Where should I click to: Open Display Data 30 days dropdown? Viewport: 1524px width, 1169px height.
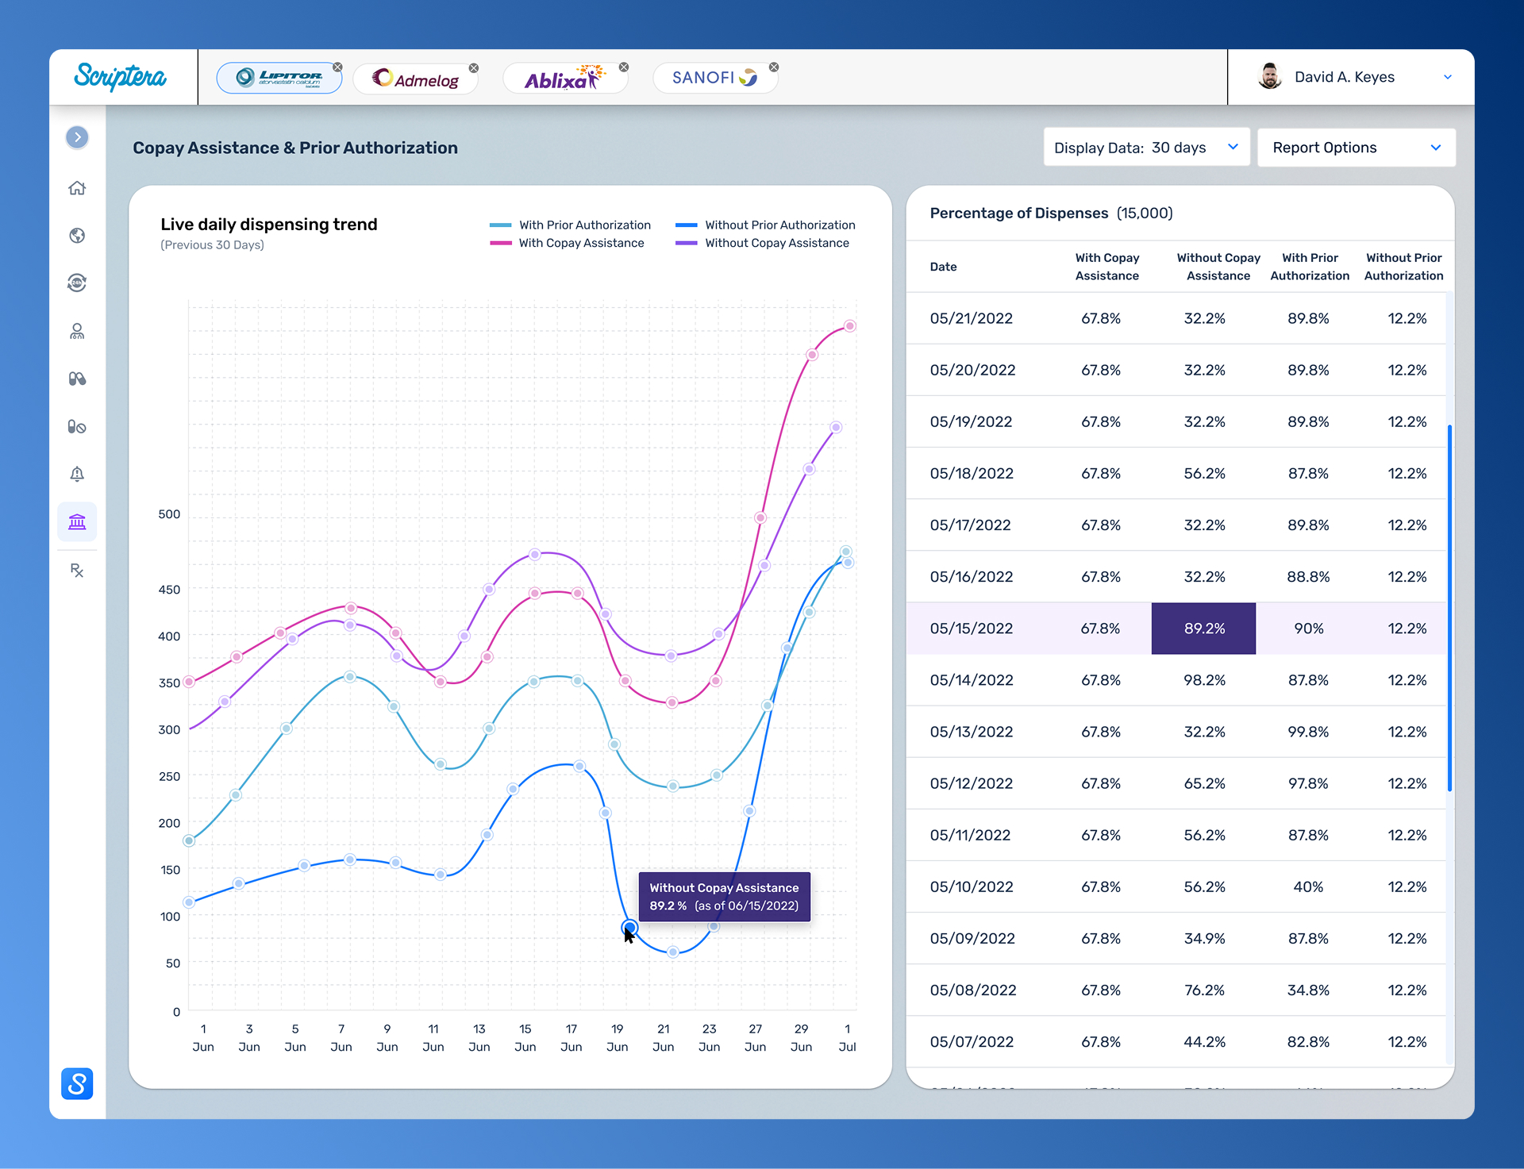tap(1145, 148)
